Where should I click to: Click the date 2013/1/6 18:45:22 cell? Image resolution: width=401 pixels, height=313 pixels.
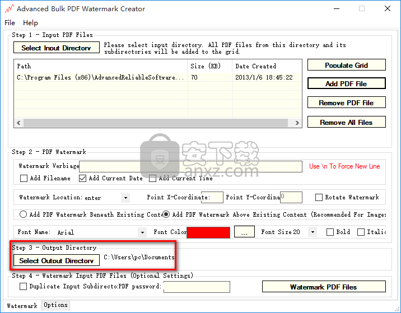click(267, 77)
